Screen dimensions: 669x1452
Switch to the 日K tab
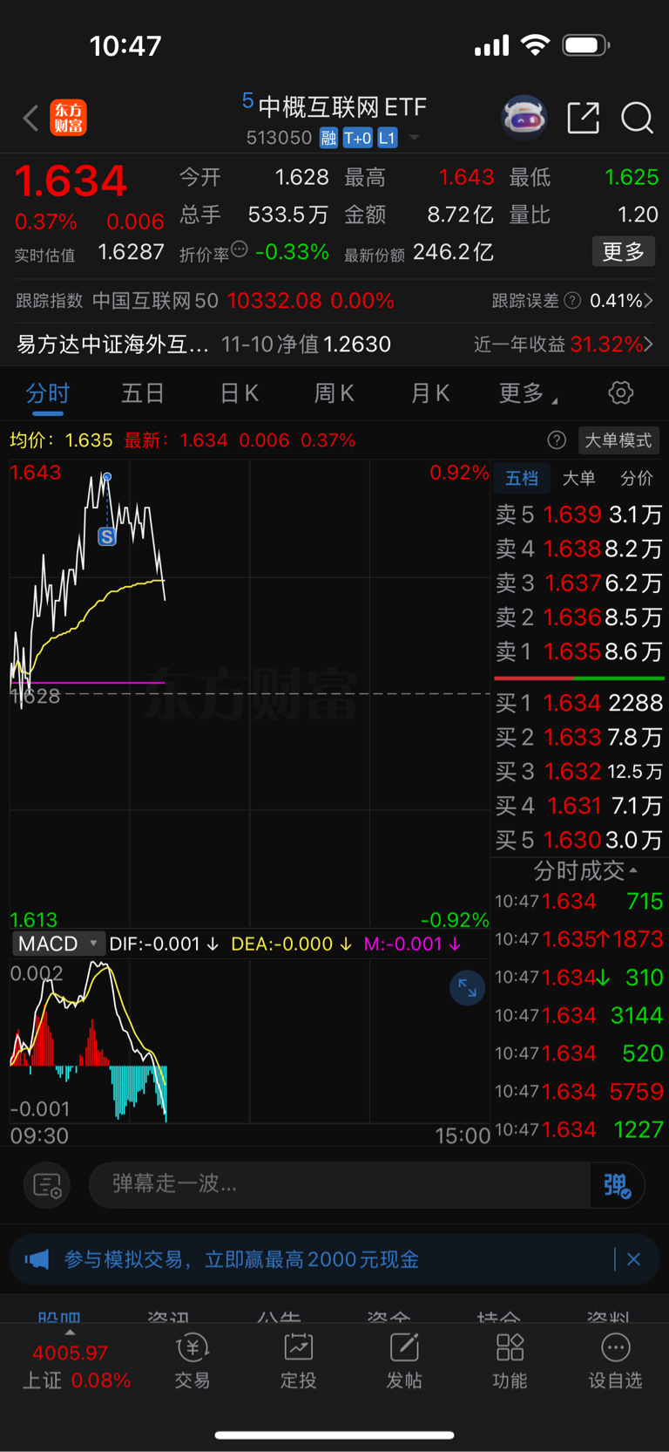click(x=239, y=393)
